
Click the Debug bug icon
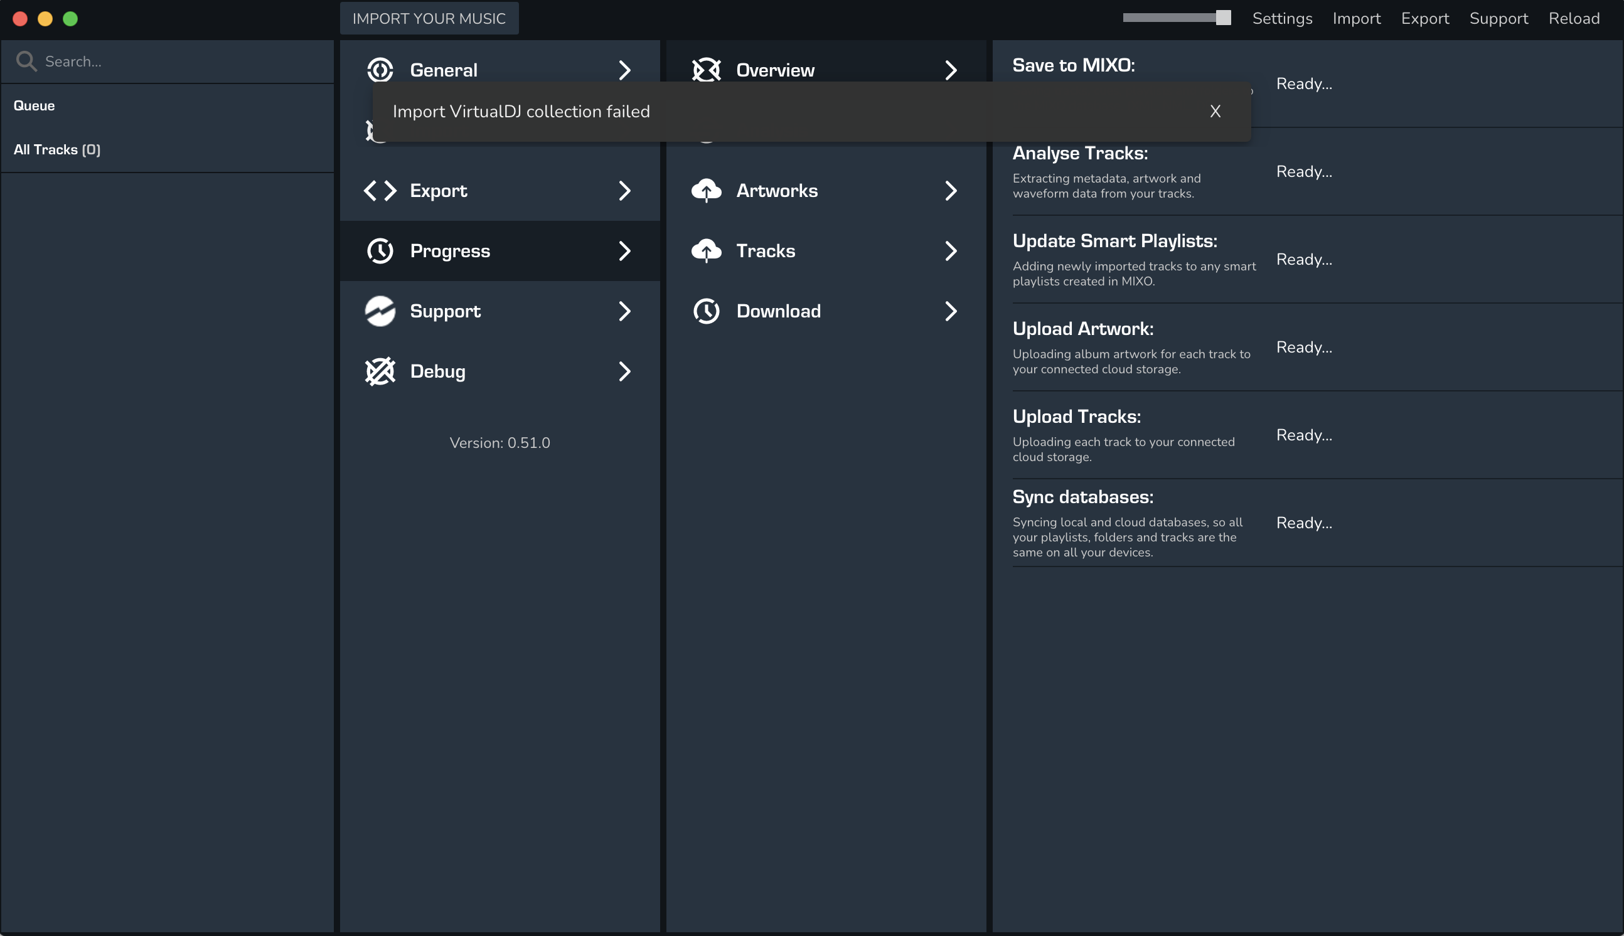tap(380, 371)
